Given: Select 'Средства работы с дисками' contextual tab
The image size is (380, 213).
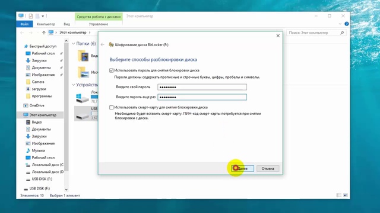Looking at the screenshot, I should click(x=99, y=17).
